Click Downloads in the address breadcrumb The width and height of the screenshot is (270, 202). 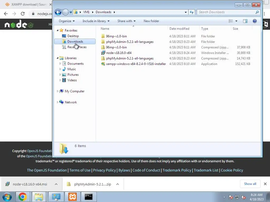pos(103,12)
